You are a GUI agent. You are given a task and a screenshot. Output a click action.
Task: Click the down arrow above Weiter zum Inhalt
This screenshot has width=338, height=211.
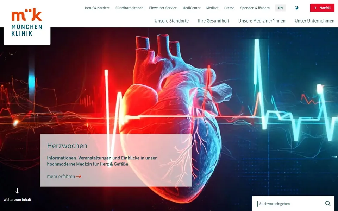pyautogui.click(x=17, y=191)
